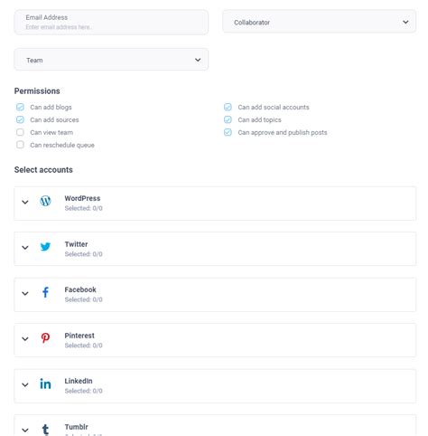Expand the Tumblr accounts section
The width and height of the screenshot is (428, 436).
(25, 431)
